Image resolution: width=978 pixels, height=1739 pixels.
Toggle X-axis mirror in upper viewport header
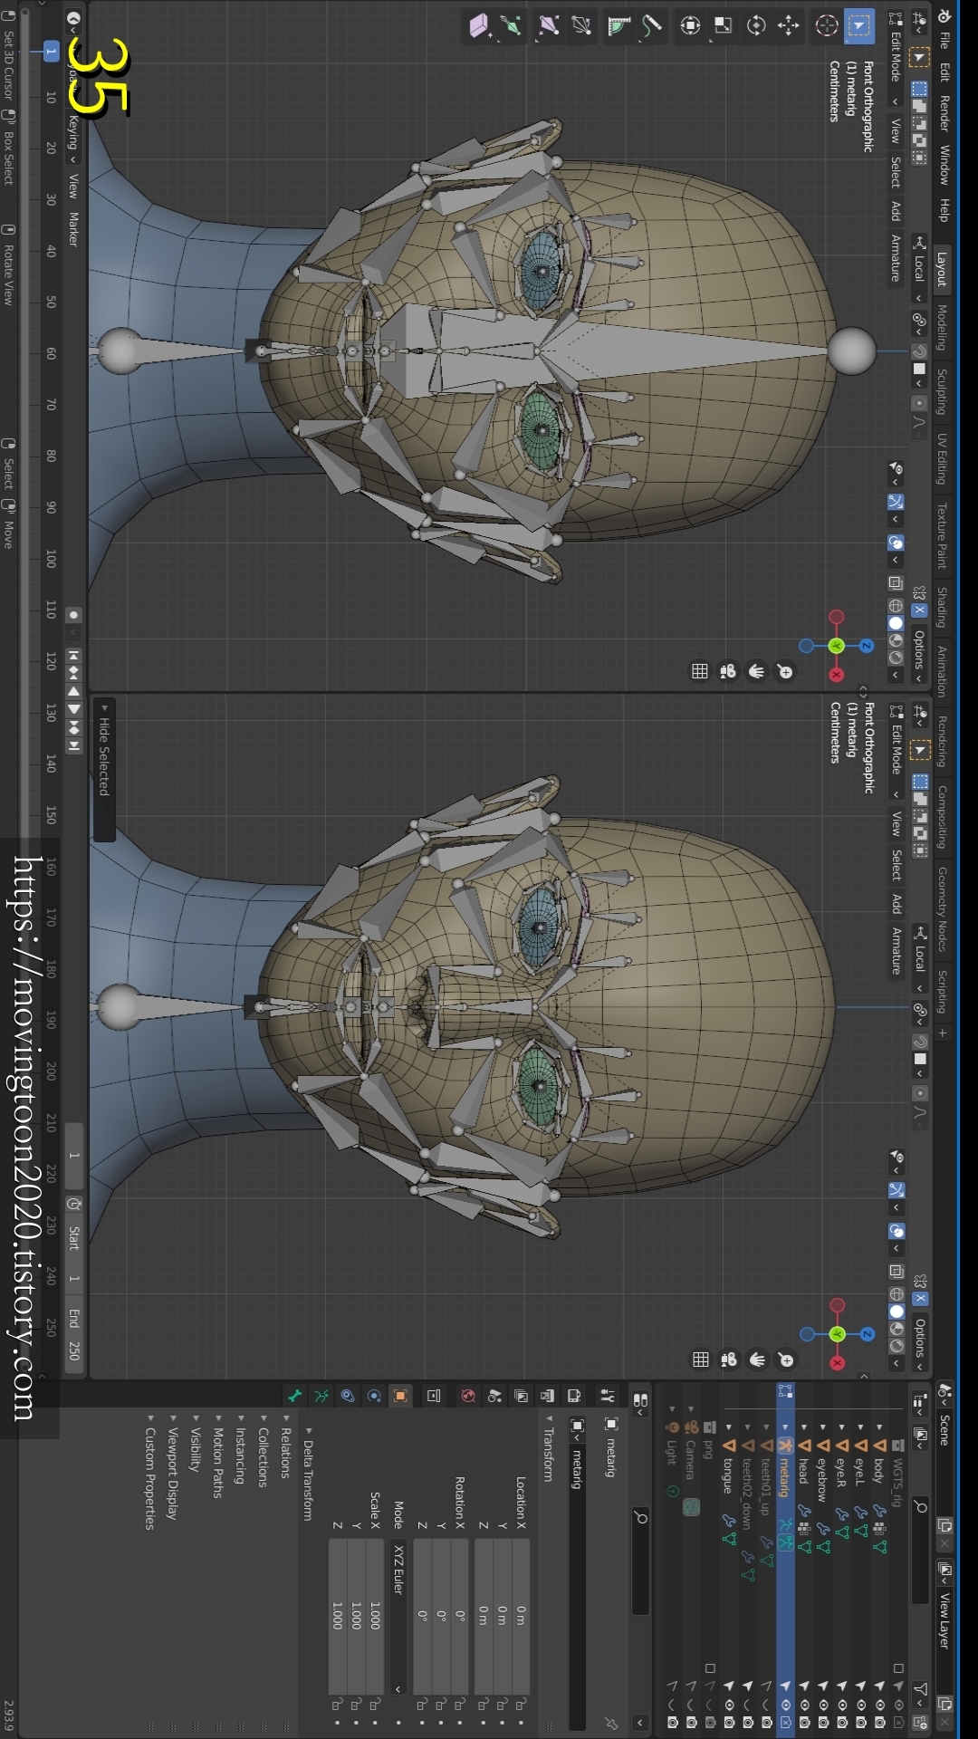[x=919, y=610]
